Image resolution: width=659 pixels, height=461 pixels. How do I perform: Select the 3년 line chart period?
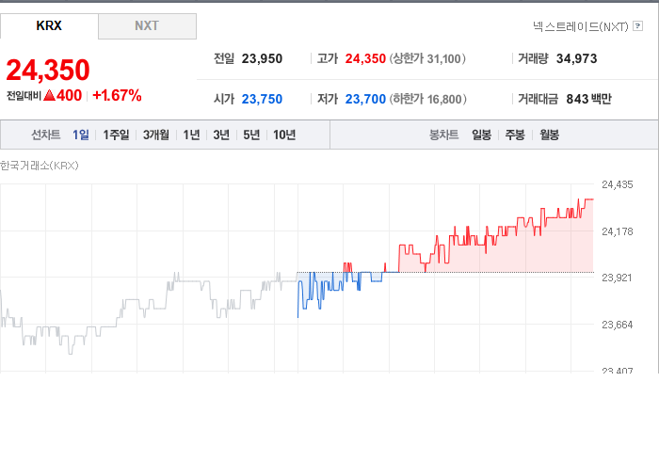coord(221,135)
